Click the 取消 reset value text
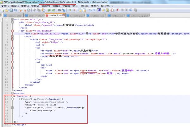The width and height of the screenshot is (190, 127). point(110,73)
